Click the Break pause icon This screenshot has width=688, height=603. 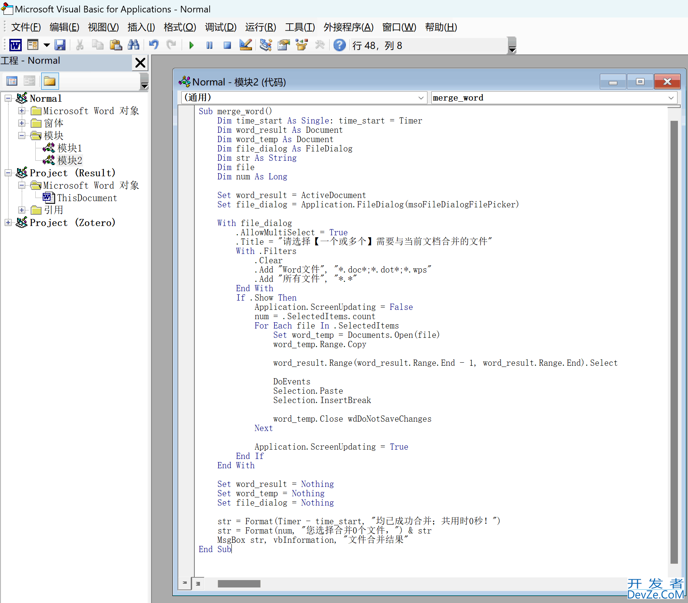tap(210, 45)
